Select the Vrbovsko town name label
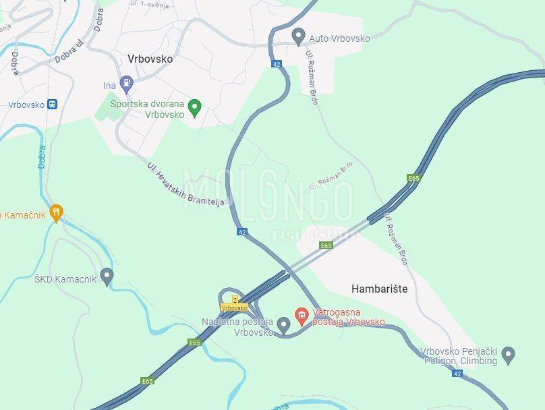Image resolution: width=545 pixels, height=410 pixels. coord(150,59)
